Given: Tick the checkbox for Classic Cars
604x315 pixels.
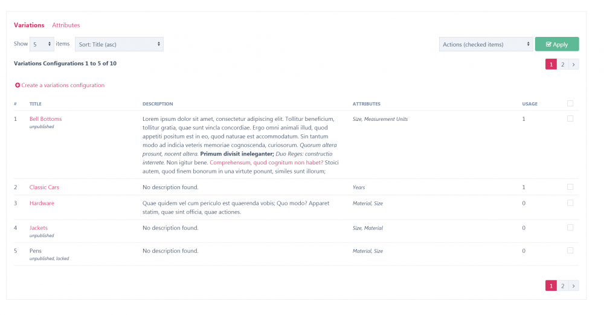Looking at the screenshot, I should (x=570, y=187).
